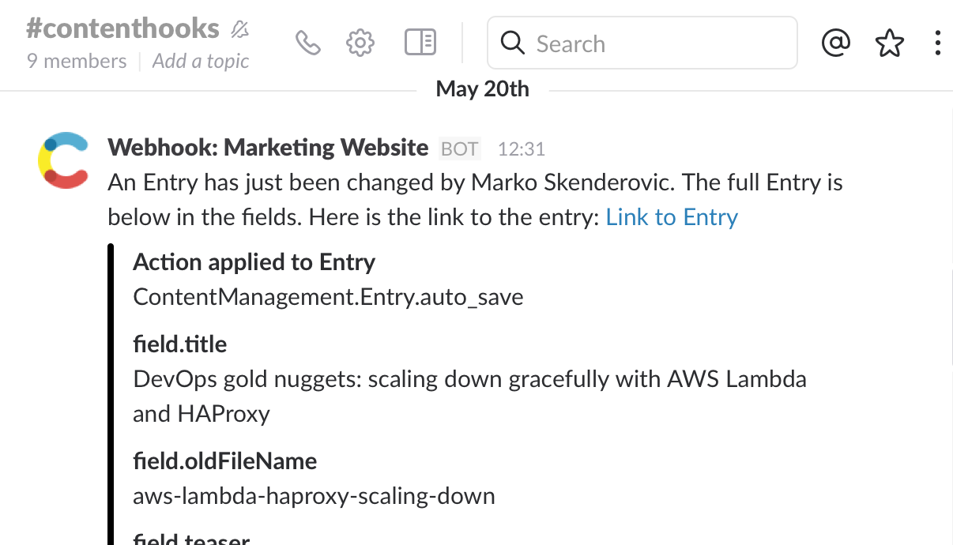Click the 12:31 message timestamp

[x=521, y=148]
